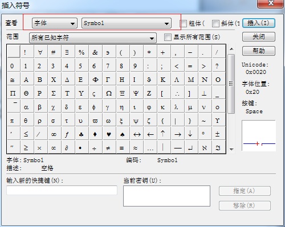This screenshot has height=227, width=285.
Task: Choose the capital Psi Ψ symbol
Action: click(136, 93)
